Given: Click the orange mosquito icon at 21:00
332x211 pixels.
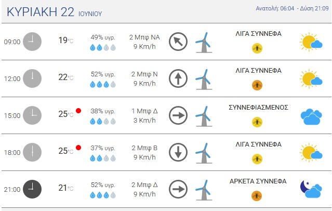Looking at the screenshot, I should point(257,196).
